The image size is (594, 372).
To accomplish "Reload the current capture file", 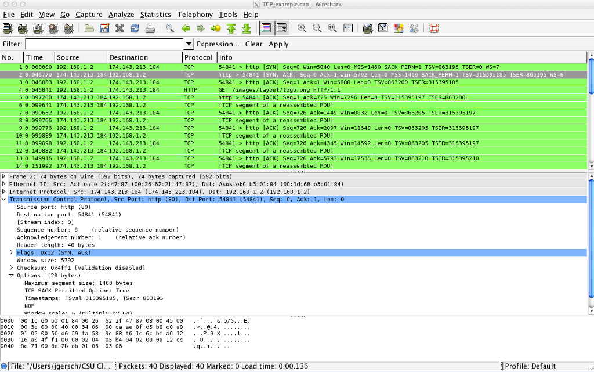I will pos(134,28).
